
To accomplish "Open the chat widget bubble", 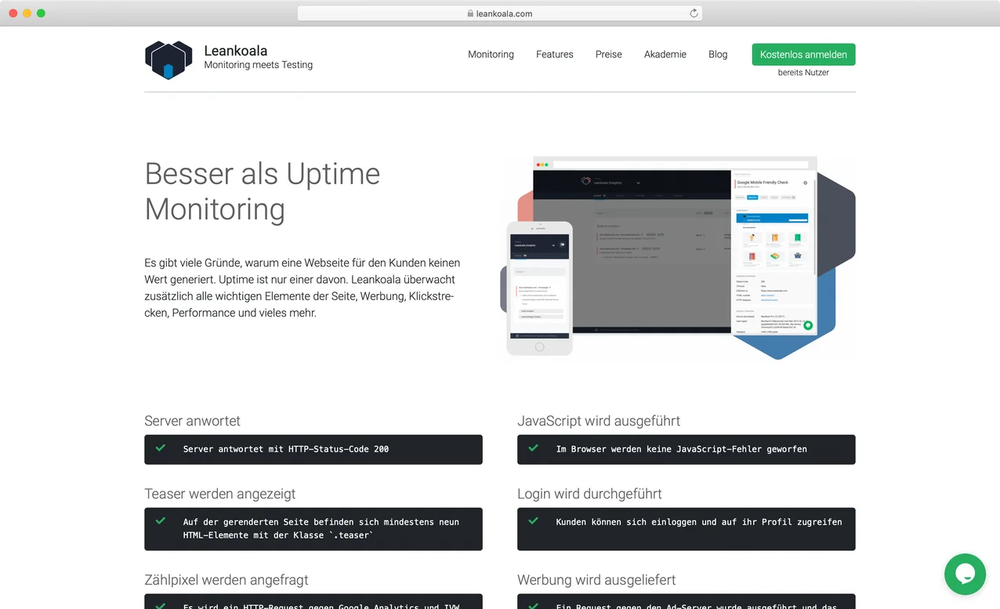I will click(965, 574).
